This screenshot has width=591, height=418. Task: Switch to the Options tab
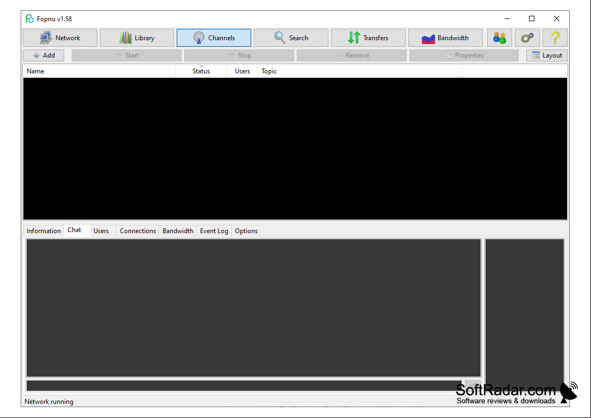(x=246, y=230)
